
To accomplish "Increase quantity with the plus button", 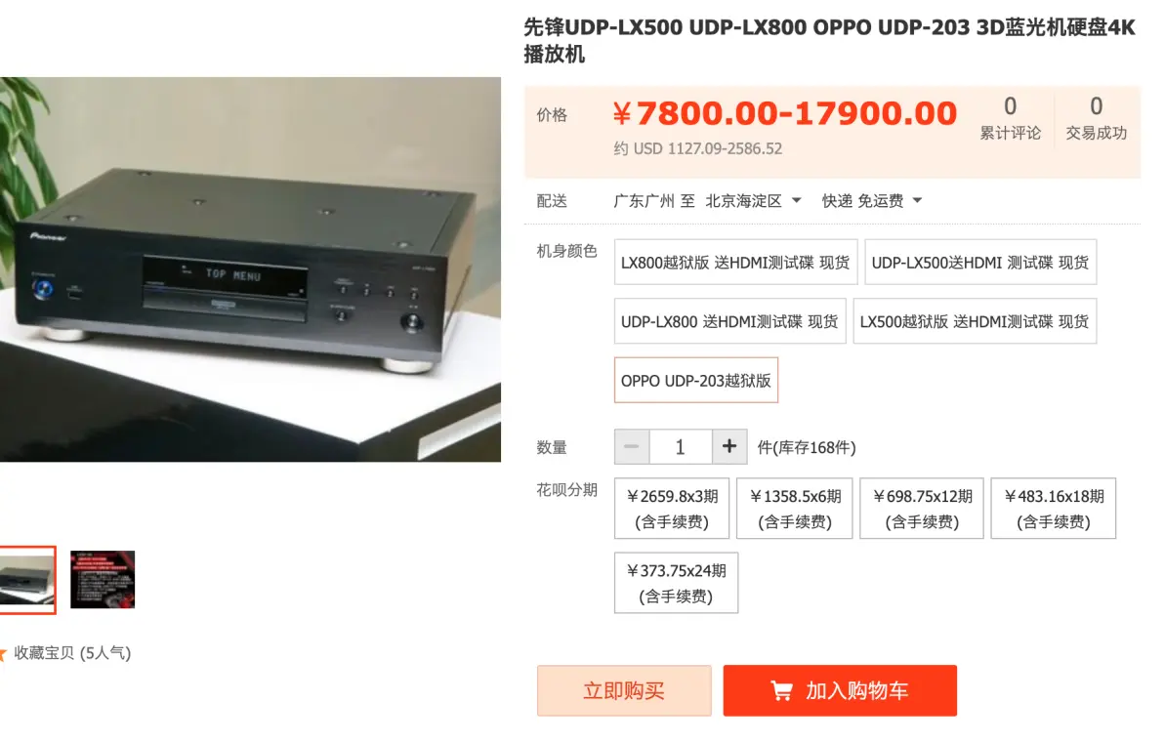I will (729, 447).
